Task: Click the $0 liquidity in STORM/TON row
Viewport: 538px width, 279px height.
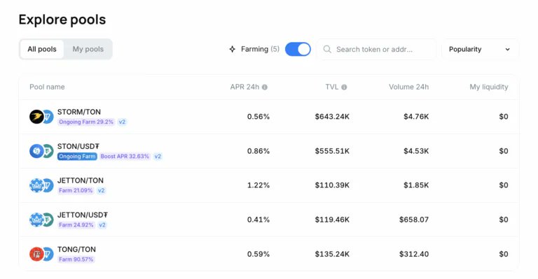Action: [504, 117]
